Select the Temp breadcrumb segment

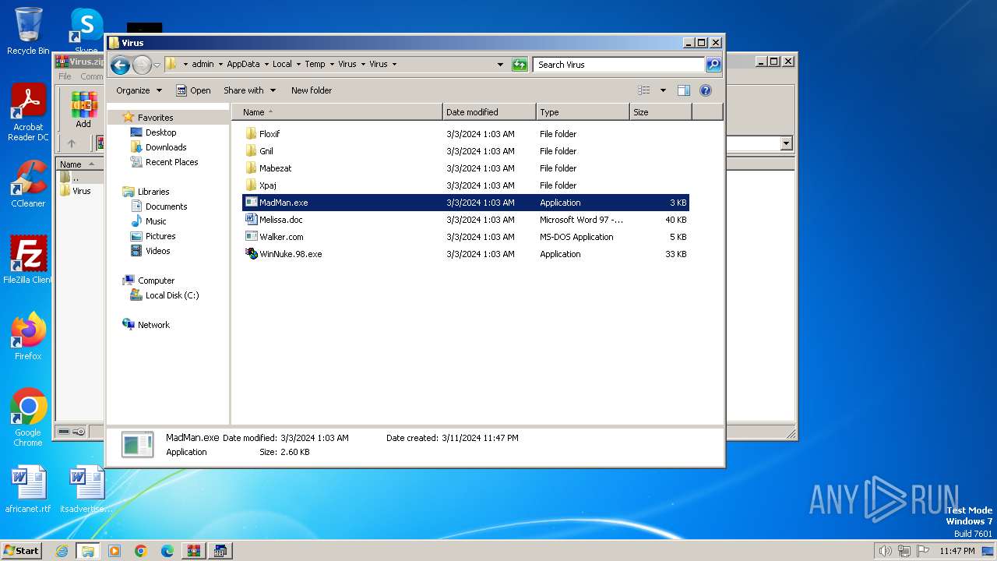click(x=315, y=64)
